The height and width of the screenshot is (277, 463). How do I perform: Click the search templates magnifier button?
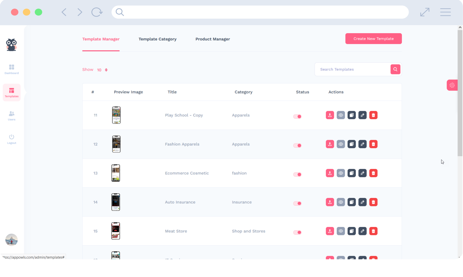395,69
